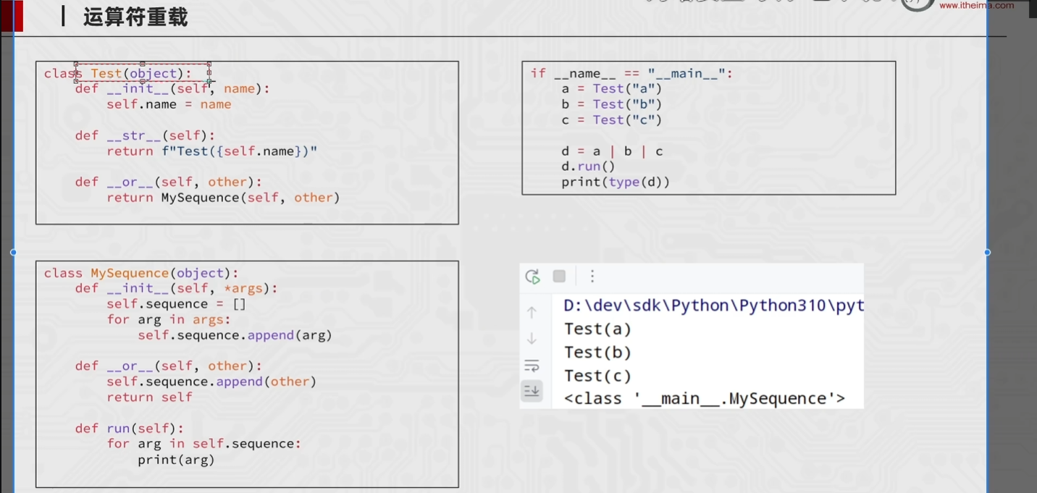Click the line 'd.run()'
The height and width of the screenshot is (493, 1037).
point(588,167)
